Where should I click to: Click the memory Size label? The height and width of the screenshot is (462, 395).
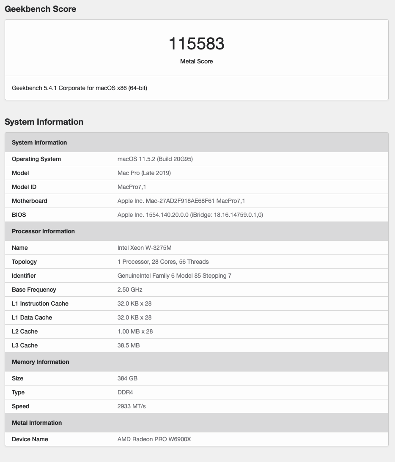[18, 378]
